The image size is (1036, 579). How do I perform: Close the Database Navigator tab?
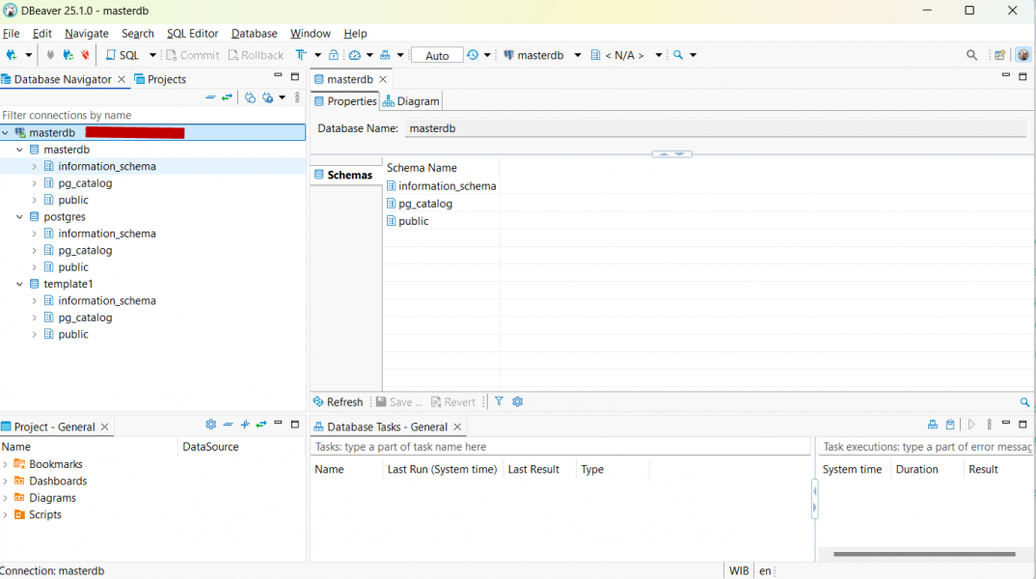click(x=122, y=79)
